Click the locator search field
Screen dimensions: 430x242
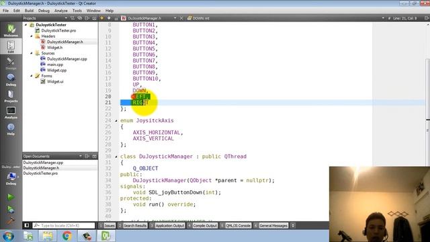pos(64,226)
